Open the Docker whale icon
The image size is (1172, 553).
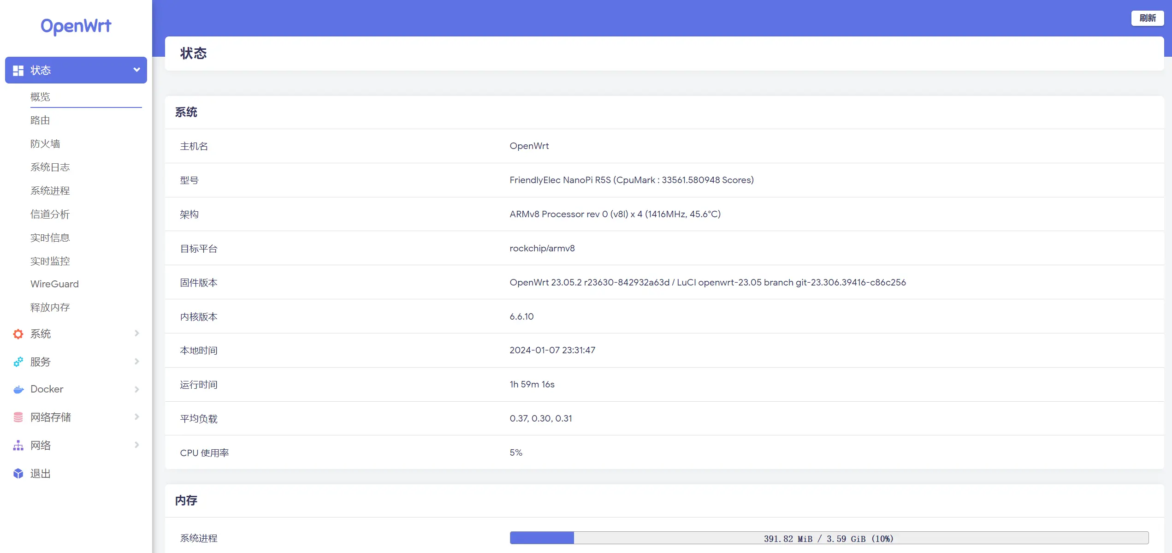(x=18, y=389)
